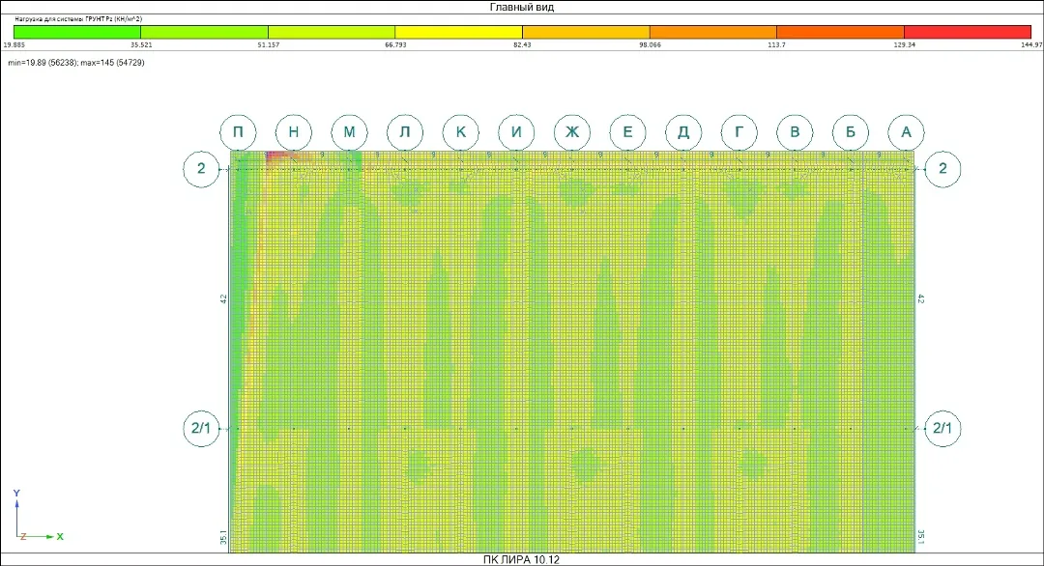
Task: Select the 'min=19.89 (56238); max=145 (54729)' text
Action: [x=76, y=63]
